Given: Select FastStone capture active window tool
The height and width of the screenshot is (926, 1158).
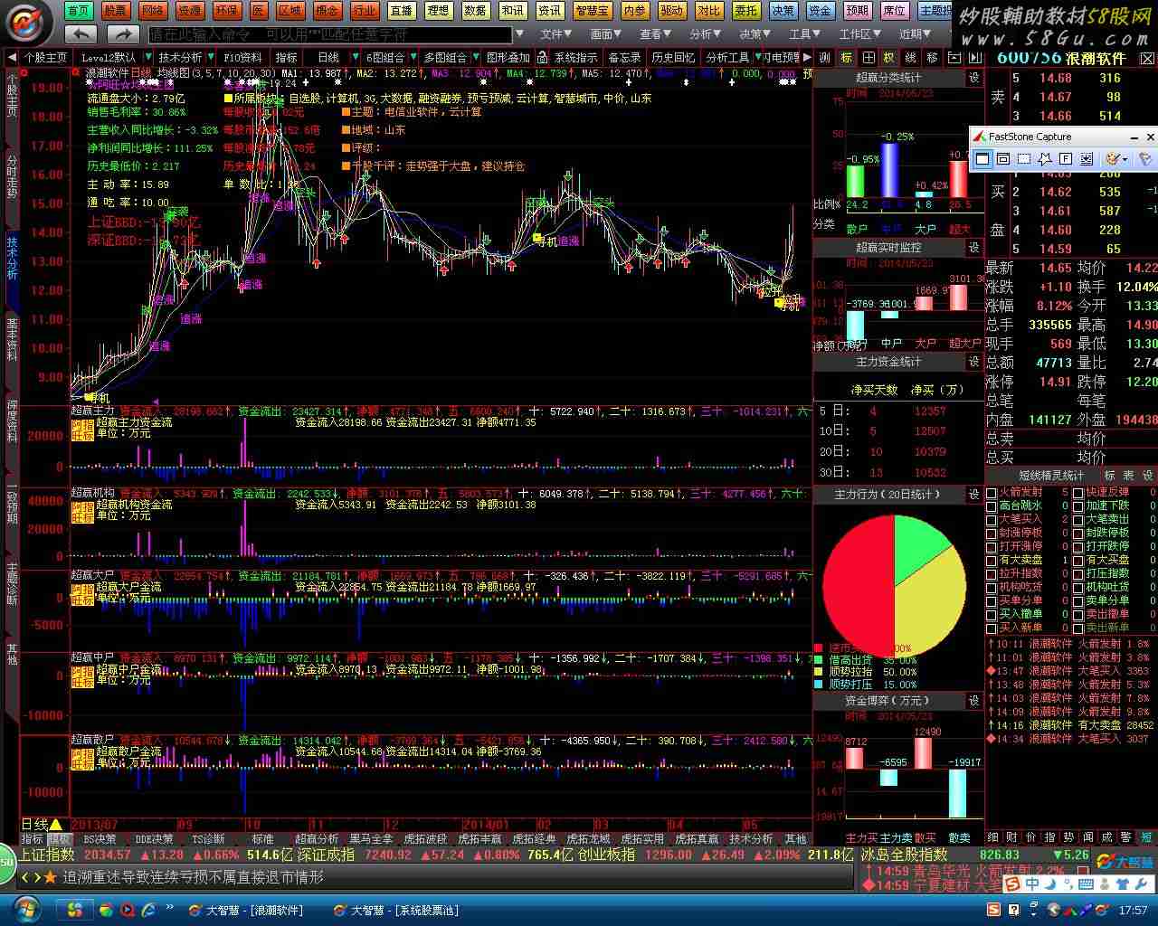Looking at the screenshot, I should (982, 159).
